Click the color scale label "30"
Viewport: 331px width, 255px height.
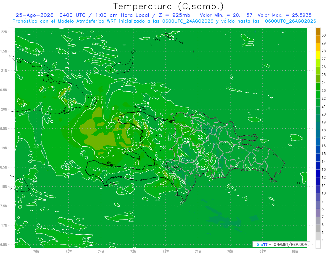[324, 35]
